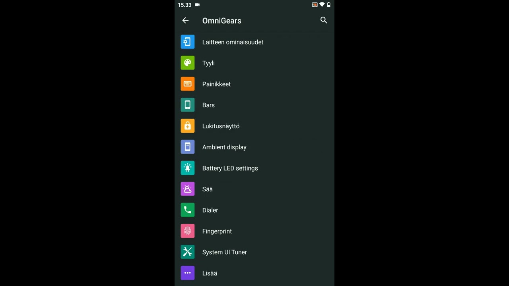Tap the blue Laitteen ominaisuudet icon
509x286 pixels.
(x=188, y=42)
